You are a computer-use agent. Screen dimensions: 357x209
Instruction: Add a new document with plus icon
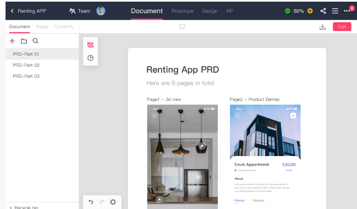(x=12, y=41)
